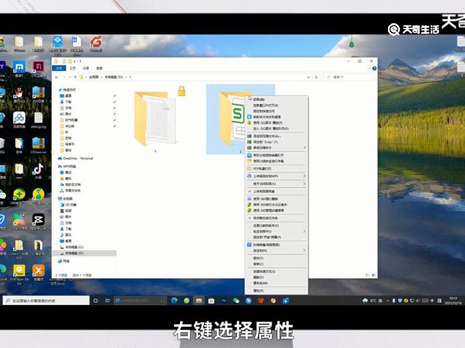Open the 剪映 CapCut desktop icon
This screenshot has height=348, width=465.
pos(39,222)
